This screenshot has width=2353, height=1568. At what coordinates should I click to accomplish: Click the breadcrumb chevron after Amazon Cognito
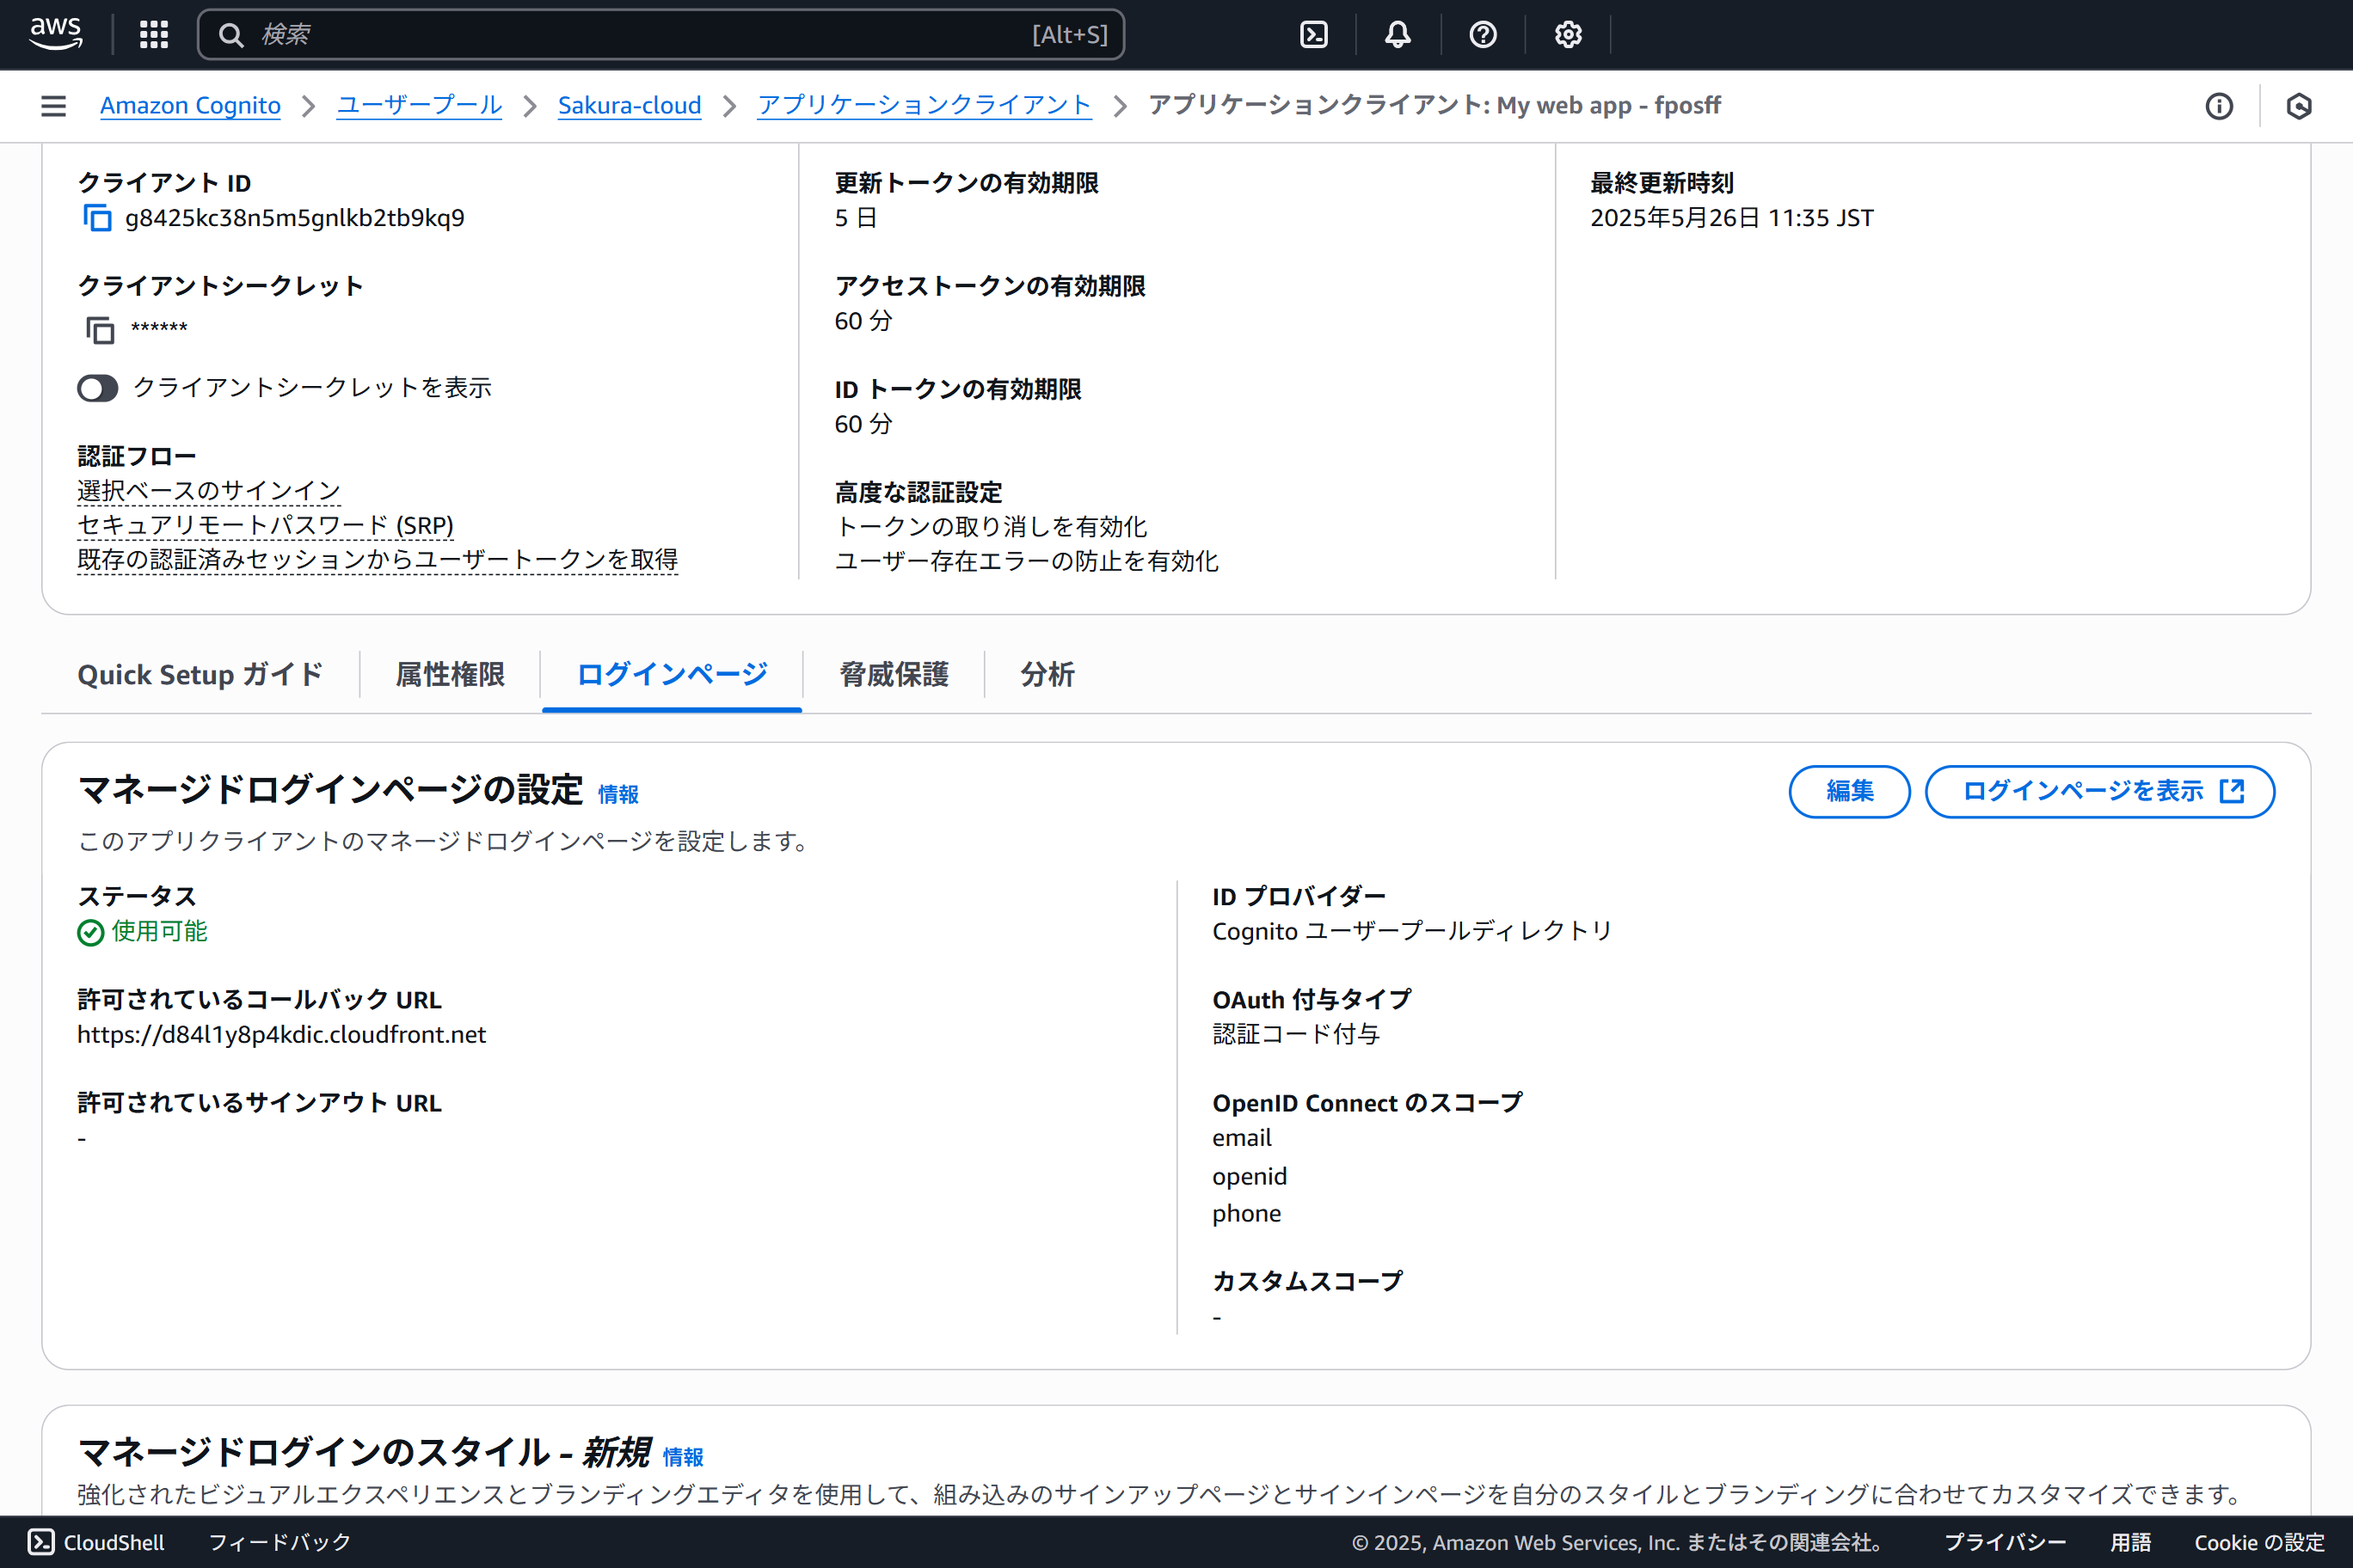(309, 106)
